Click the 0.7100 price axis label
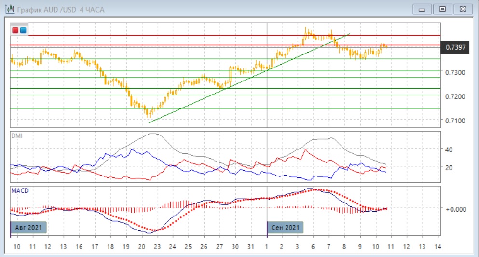Screen dimensions: 479x257 455,120
